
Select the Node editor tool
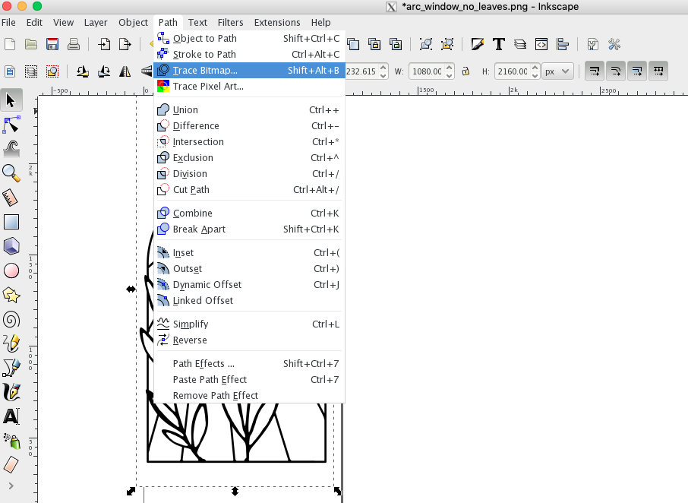click(11, 124)
